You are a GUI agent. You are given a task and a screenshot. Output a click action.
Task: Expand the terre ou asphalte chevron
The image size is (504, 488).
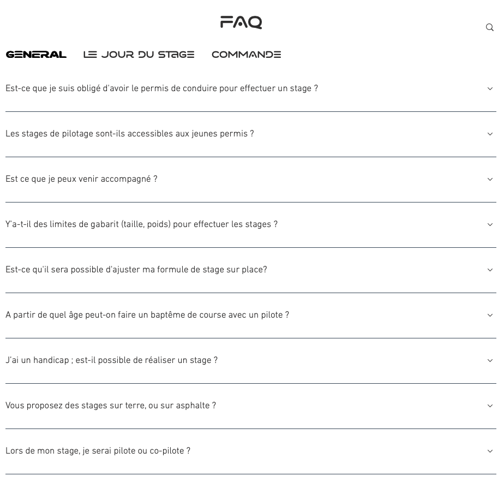[x=490, y=406]
